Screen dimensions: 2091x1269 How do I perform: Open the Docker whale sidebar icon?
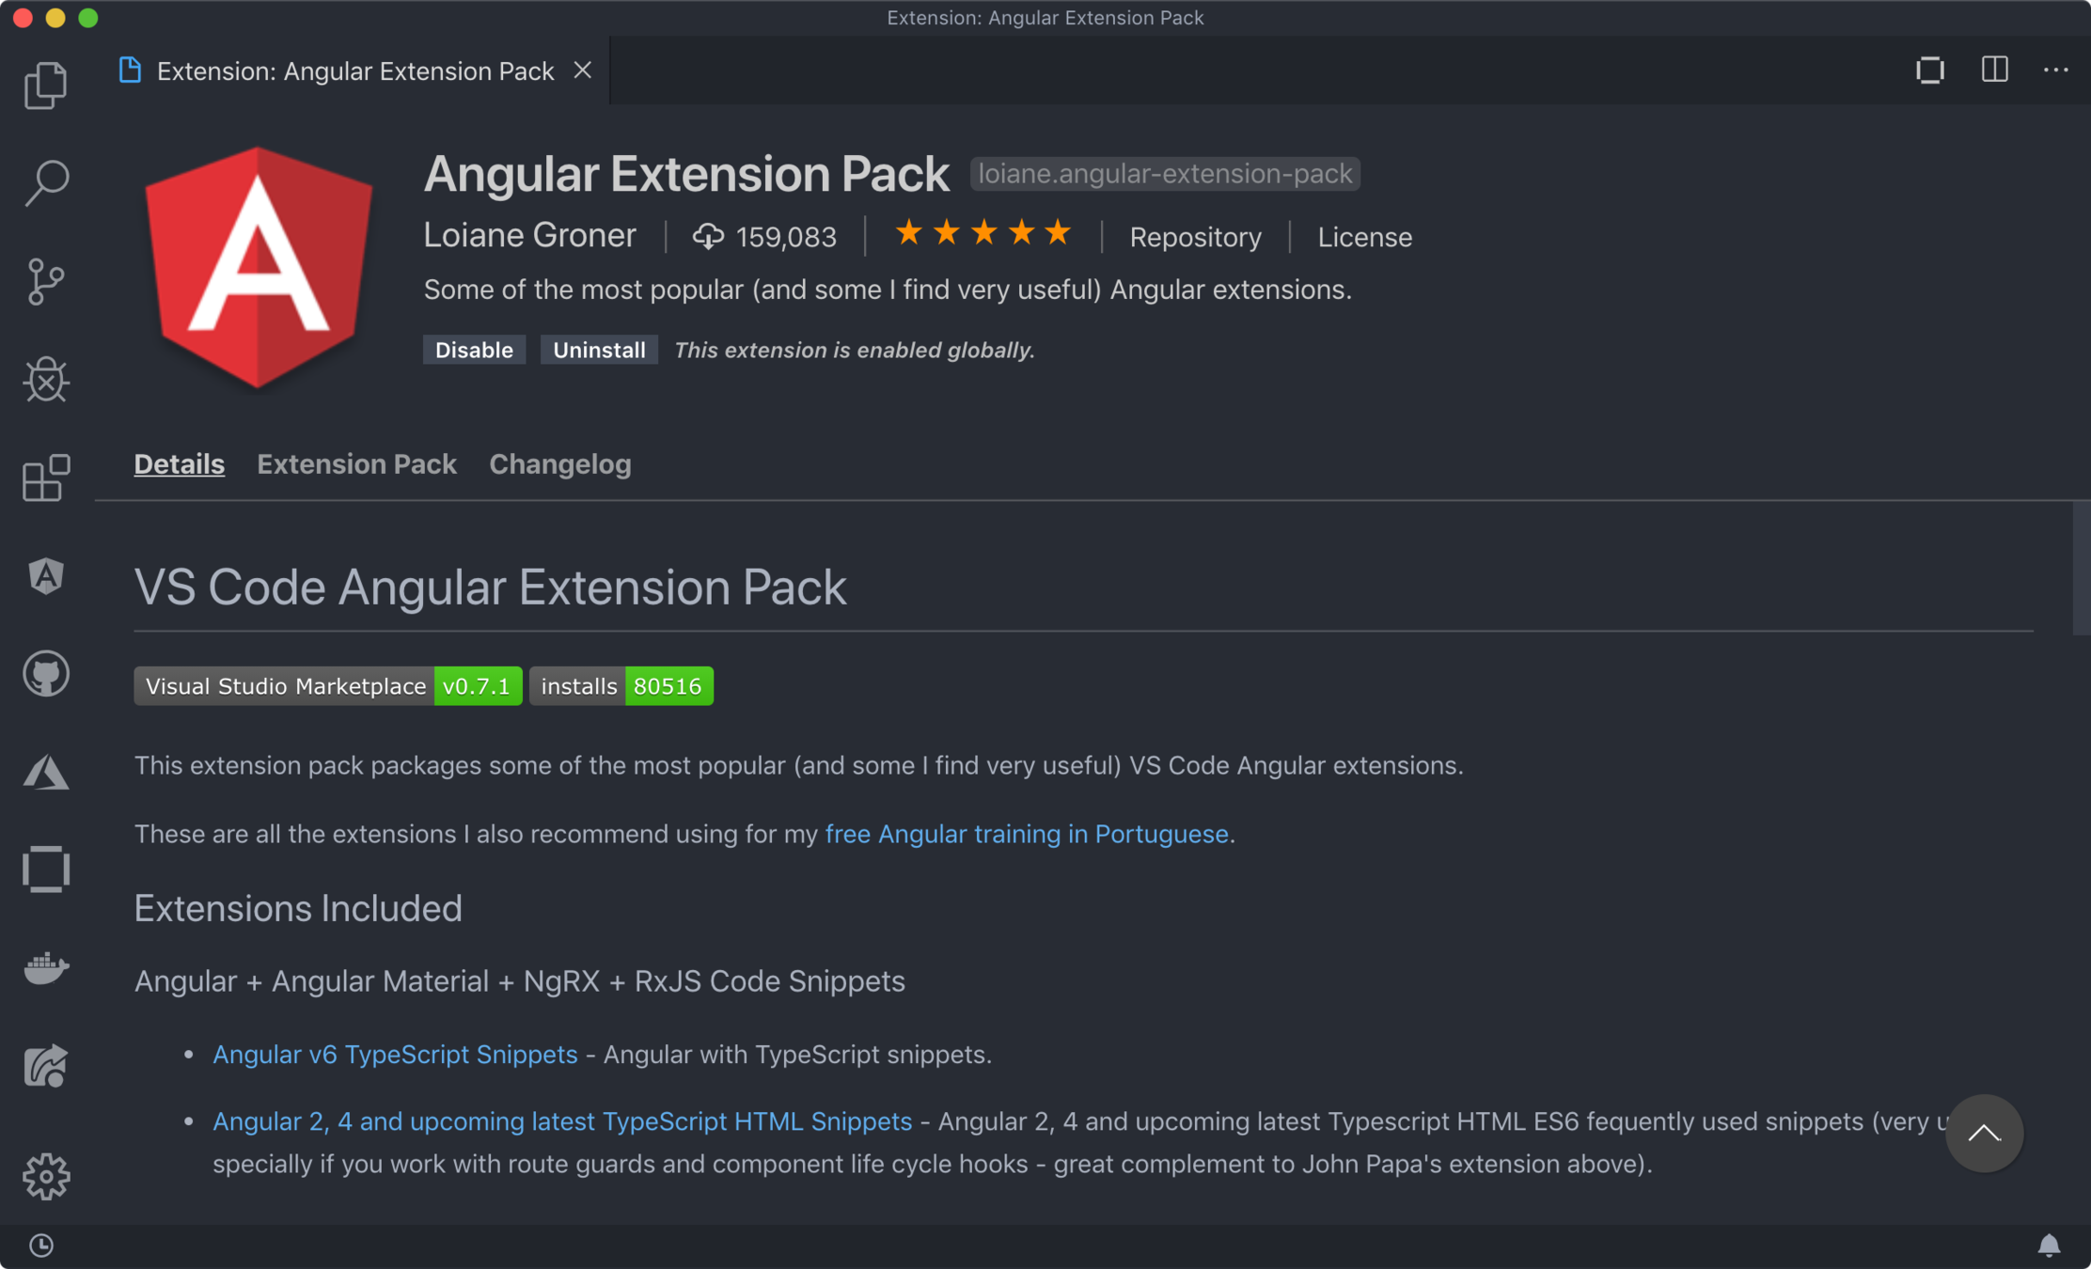tap(45, 967)
